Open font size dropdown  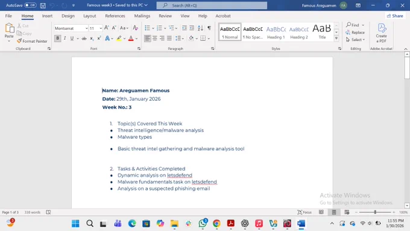coord(101,28)
